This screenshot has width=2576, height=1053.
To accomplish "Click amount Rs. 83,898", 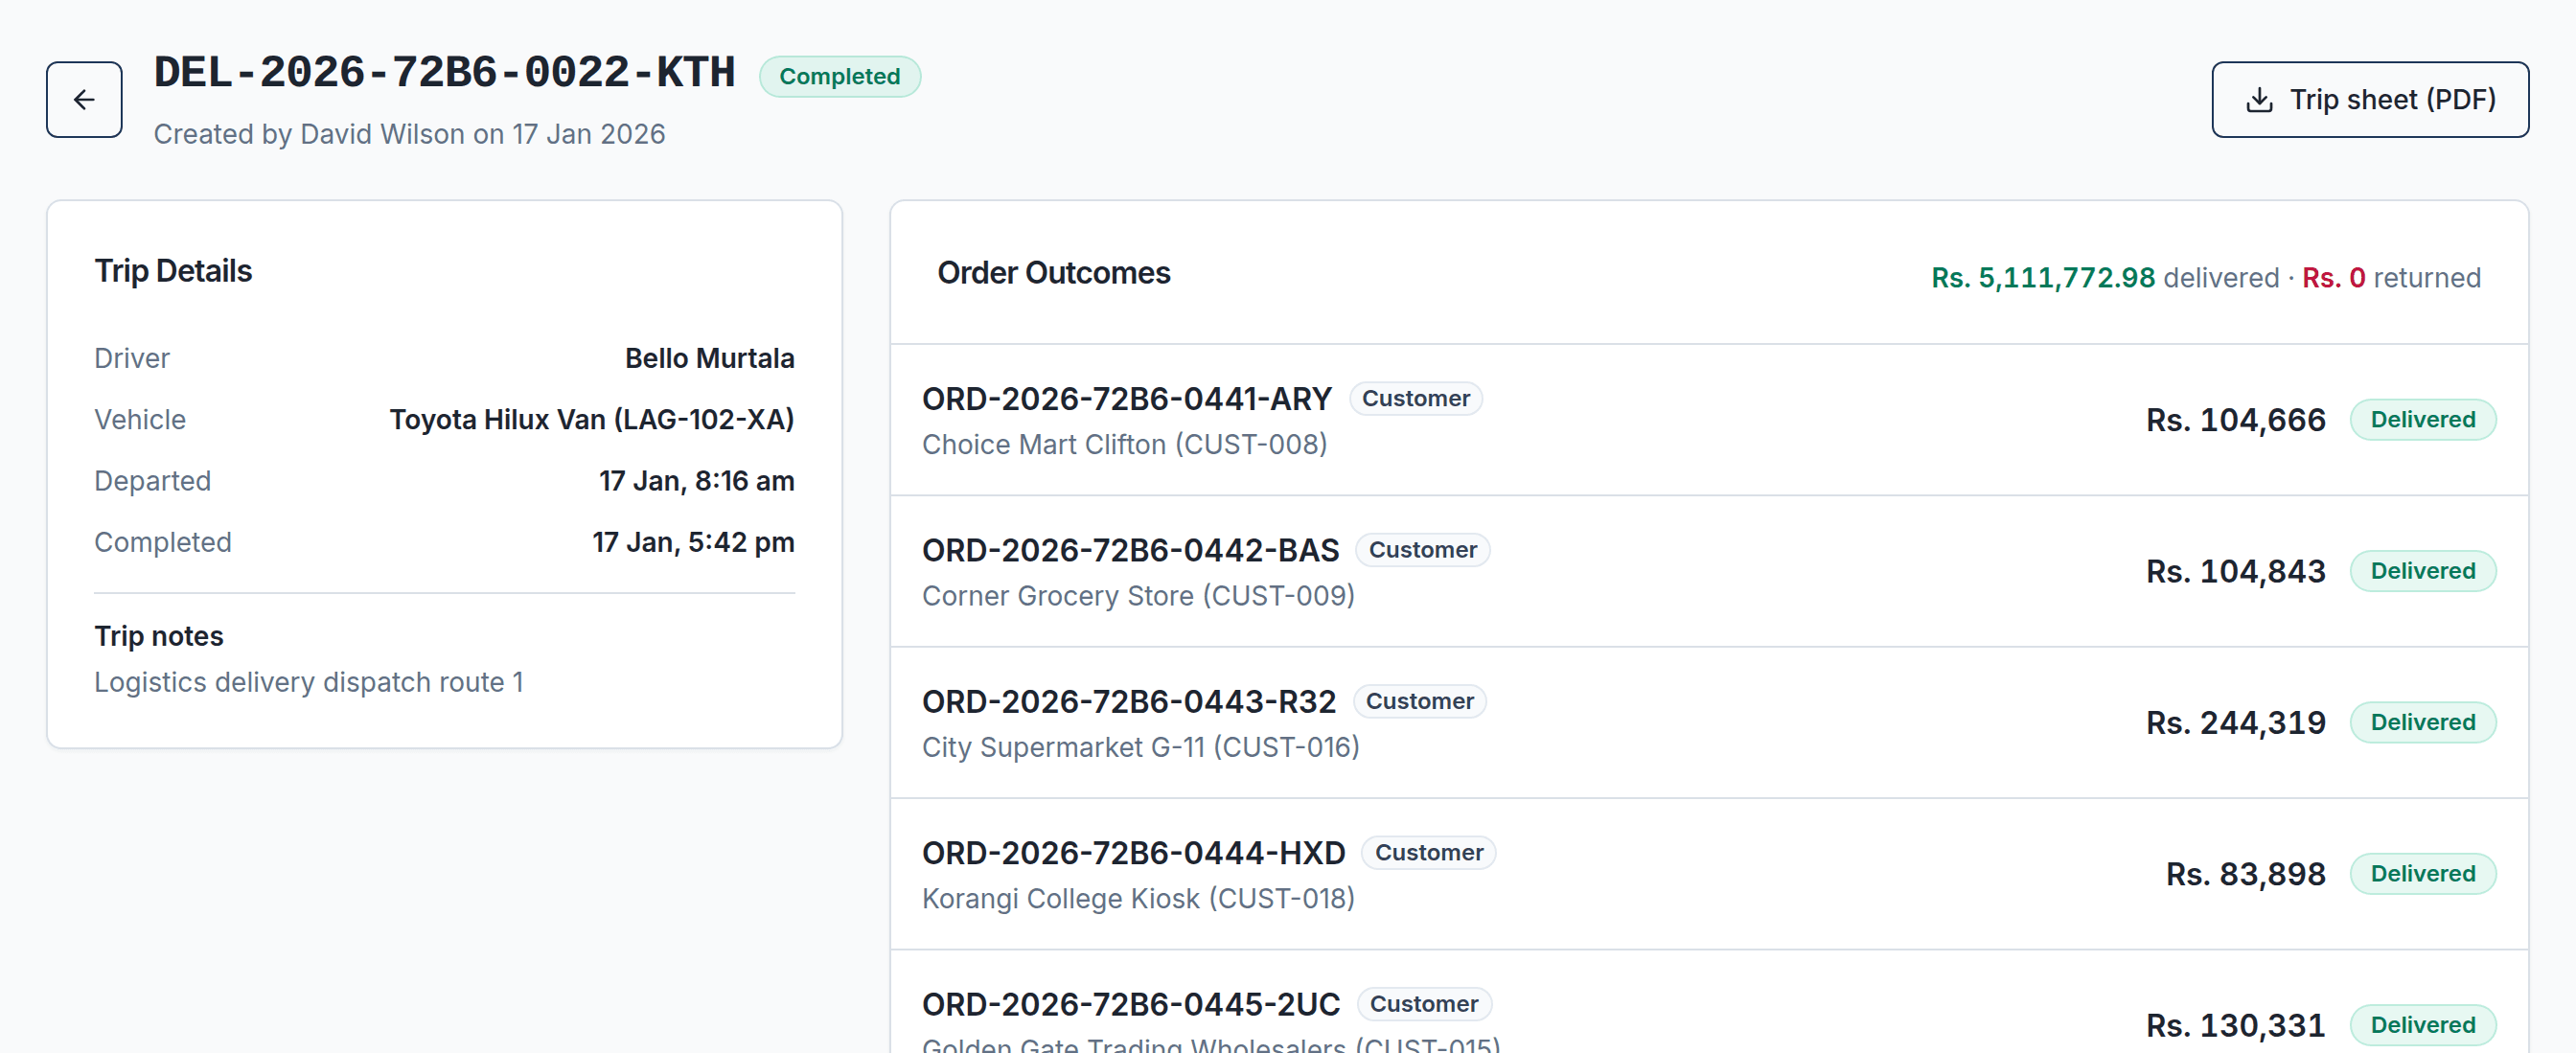I will pyautogui.click(x=2245, y=874).
